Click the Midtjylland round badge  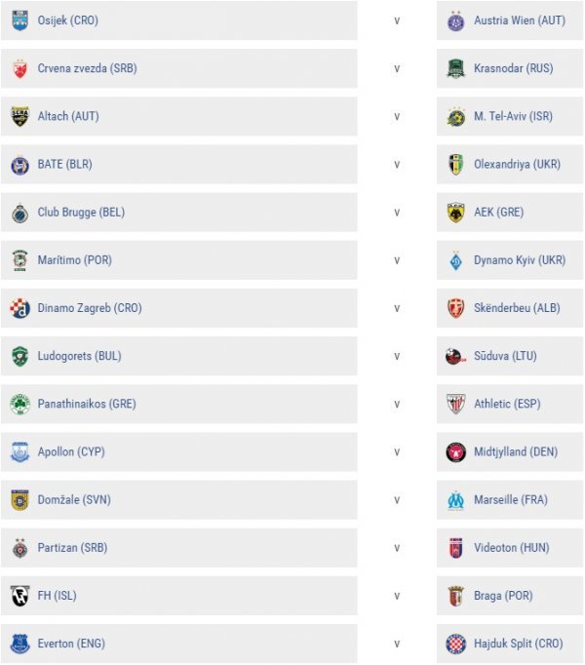point(456,452)
